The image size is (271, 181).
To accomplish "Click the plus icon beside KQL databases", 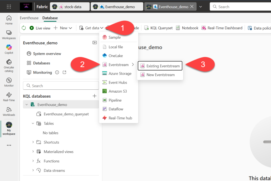I will (x=94, y=96).
